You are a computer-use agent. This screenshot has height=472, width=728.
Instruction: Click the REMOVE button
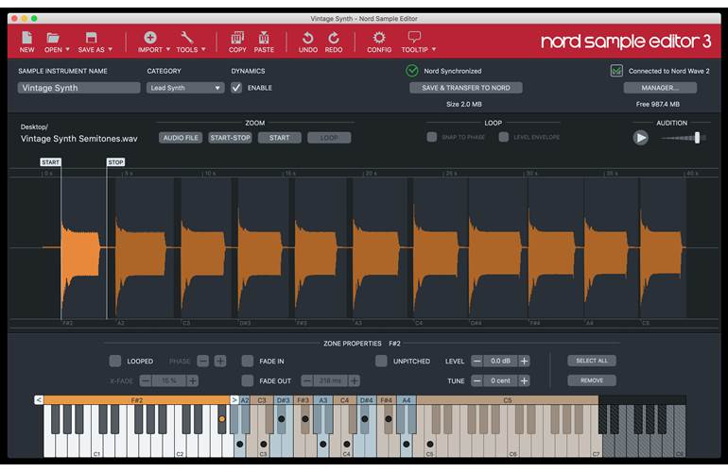592,380
